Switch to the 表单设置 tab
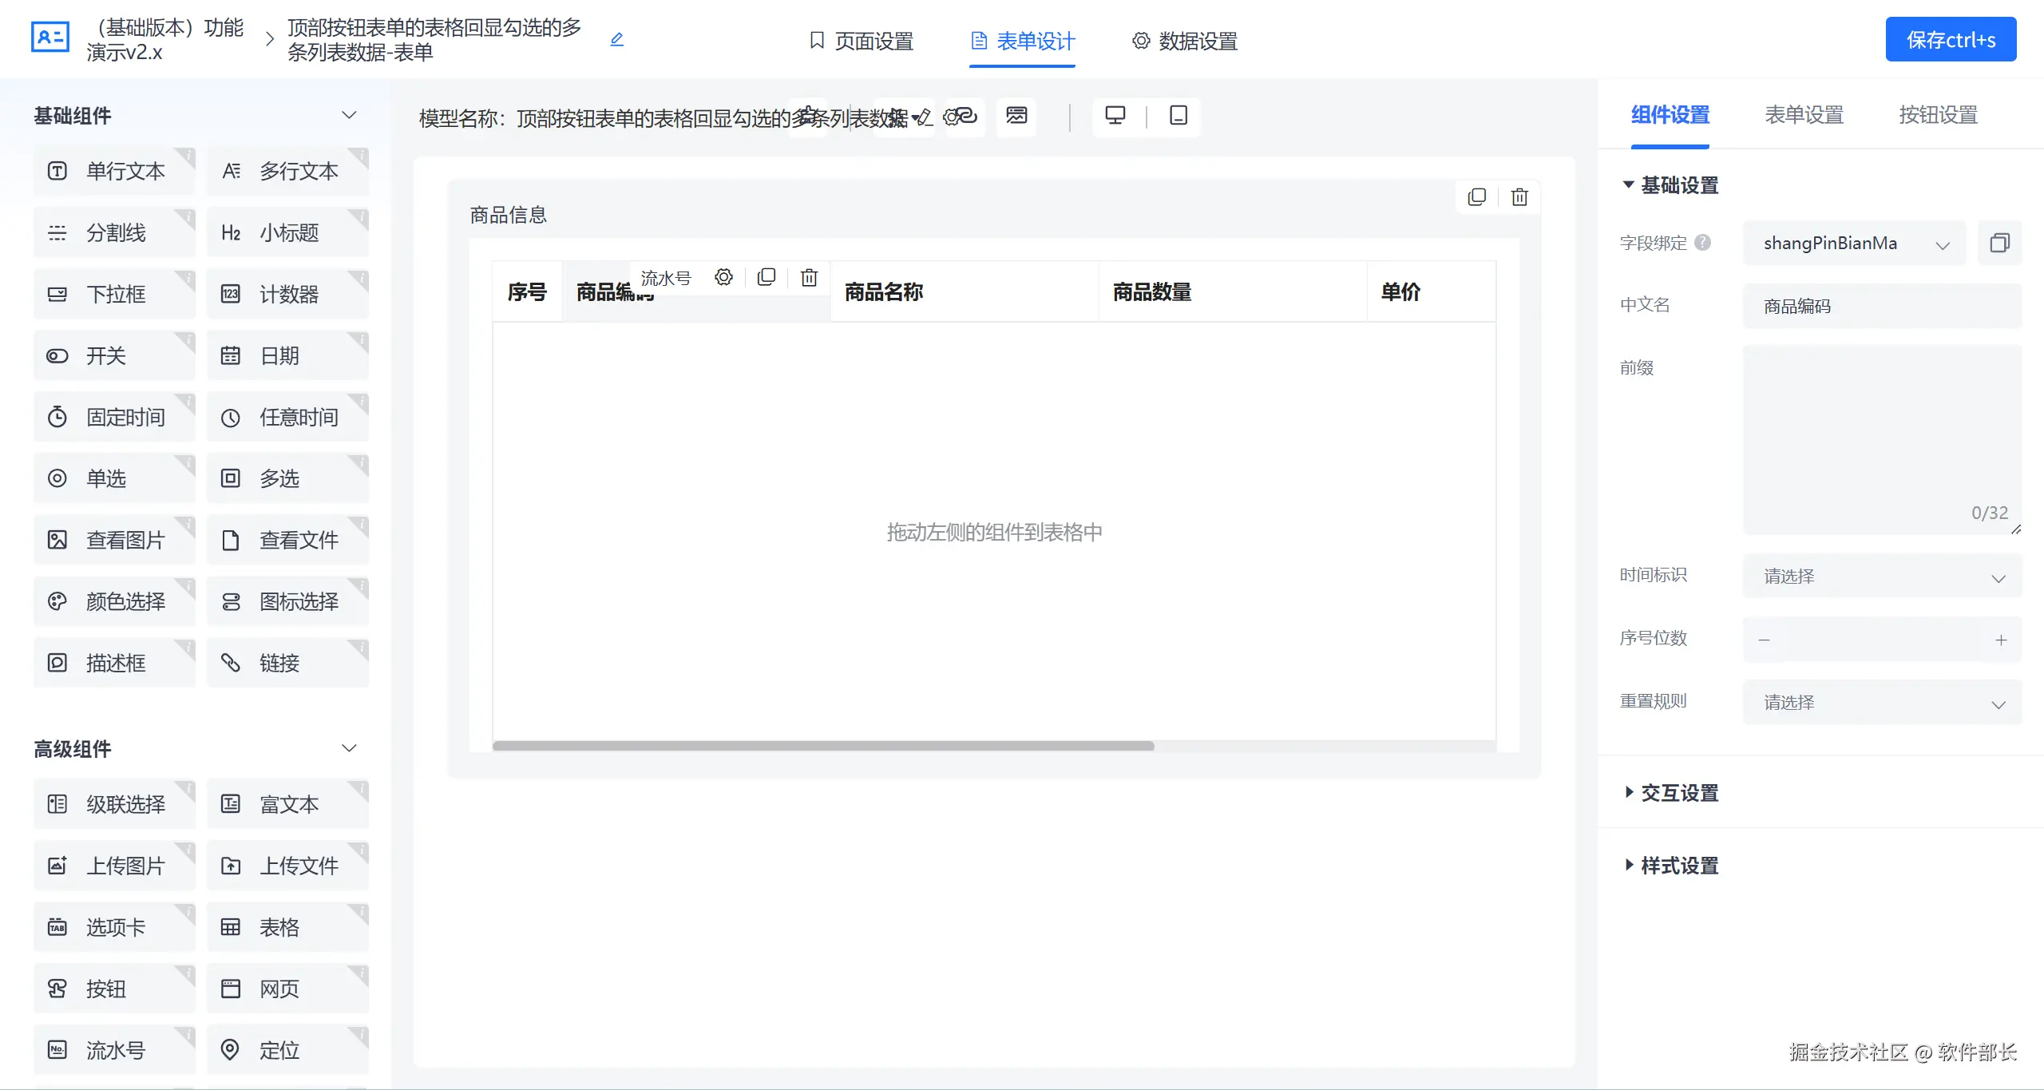 click(1804, 116)
